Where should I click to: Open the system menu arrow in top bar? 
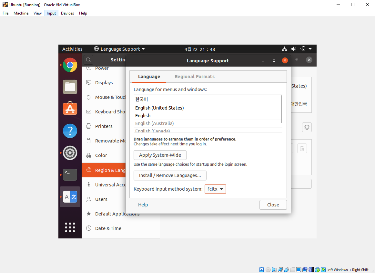[310, 49]
